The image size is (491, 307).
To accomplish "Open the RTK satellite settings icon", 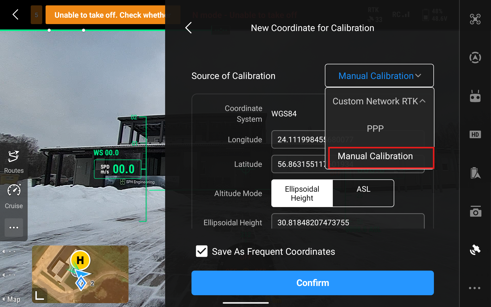I will tap(475, 250).
